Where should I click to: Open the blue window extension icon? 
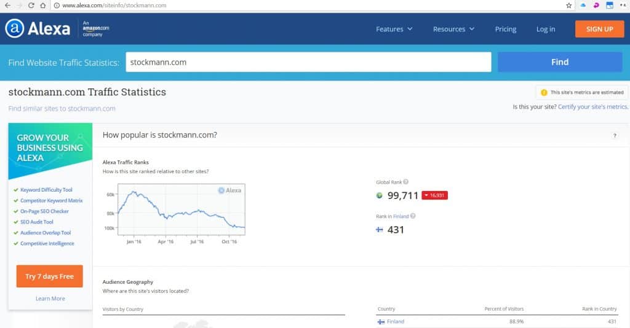pyautogui.click(x=610, y=5)
